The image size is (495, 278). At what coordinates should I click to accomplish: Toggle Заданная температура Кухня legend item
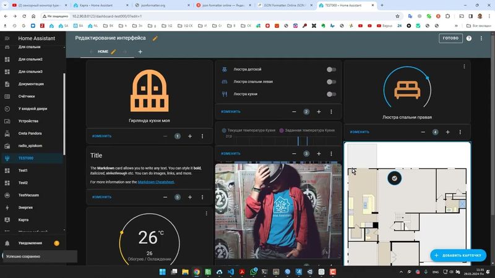(307, 130)
